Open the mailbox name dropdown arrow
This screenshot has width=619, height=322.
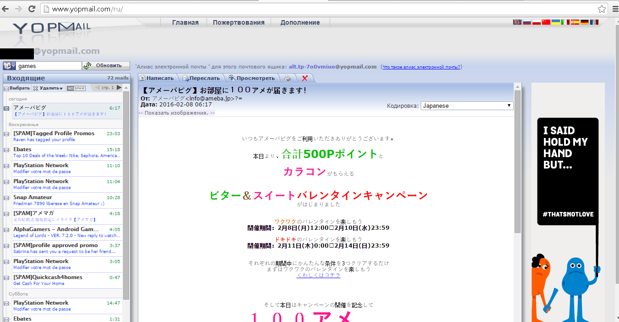[x=13, y=66]
